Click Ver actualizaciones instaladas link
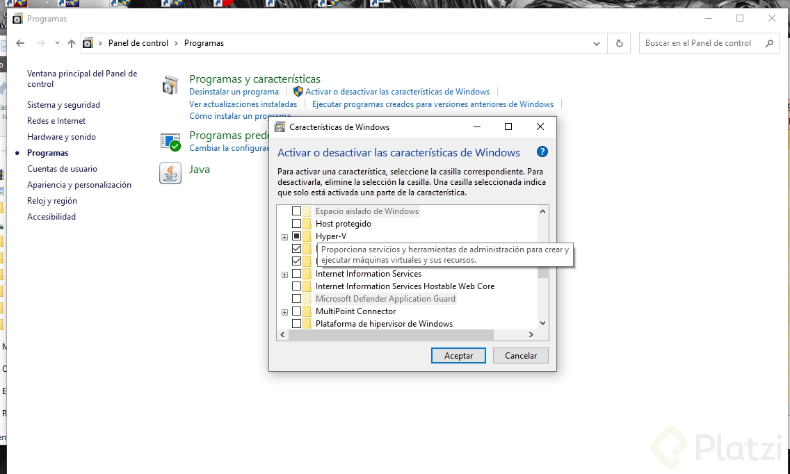This screenshot has width=790, height=474. coord(243,104)
